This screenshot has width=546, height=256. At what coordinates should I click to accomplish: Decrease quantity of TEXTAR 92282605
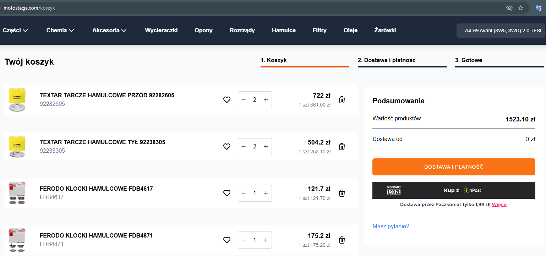point(244,100)
